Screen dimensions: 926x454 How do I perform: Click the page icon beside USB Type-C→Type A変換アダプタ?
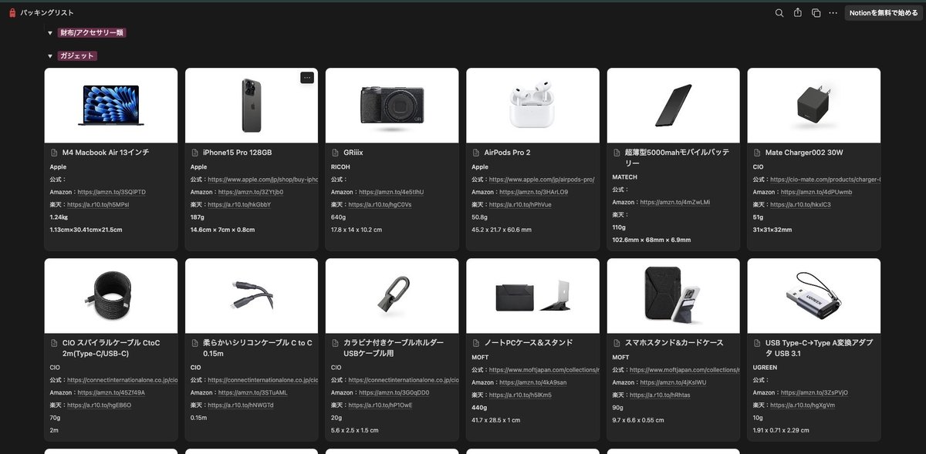757,343
